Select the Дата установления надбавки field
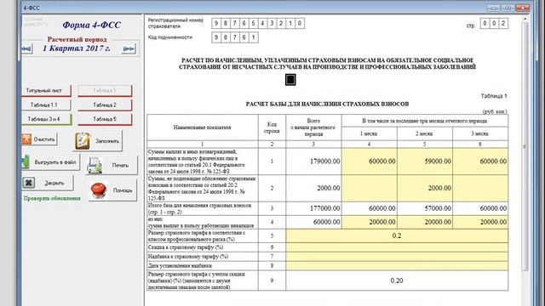The width and height of the screenshot is (545, 306). click(397, 266)
